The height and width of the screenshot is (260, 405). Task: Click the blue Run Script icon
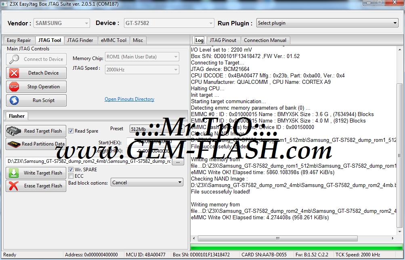[x=14, y=100]
